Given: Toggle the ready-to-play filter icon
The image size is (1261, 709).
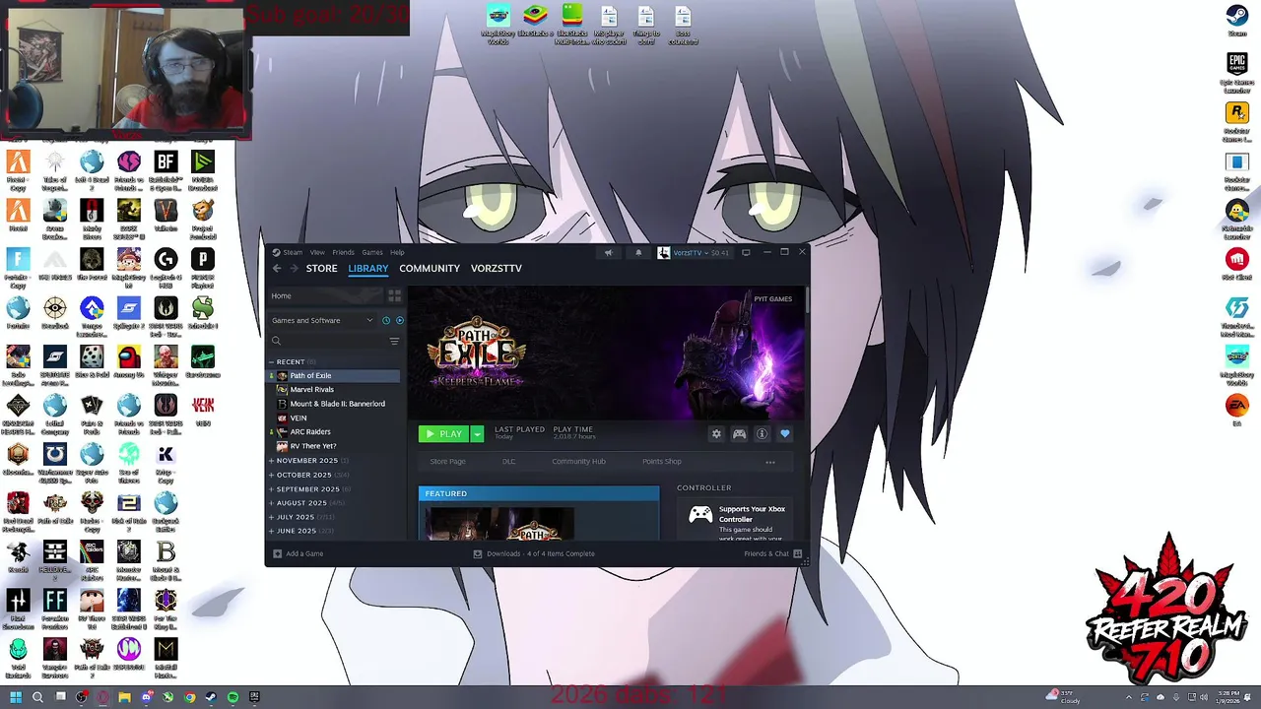Looking at the screenshot, I should [399, 320].
